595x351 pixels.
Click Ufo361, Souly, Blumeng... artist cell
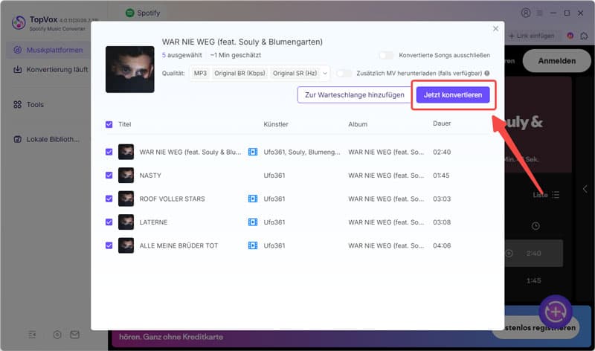(x=302, y=152)
